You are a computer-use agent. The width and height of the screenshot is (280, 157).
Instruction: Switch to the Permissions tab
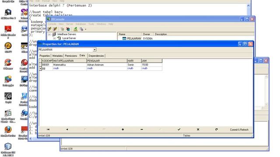pyautogui.click(x=71, y=56)
